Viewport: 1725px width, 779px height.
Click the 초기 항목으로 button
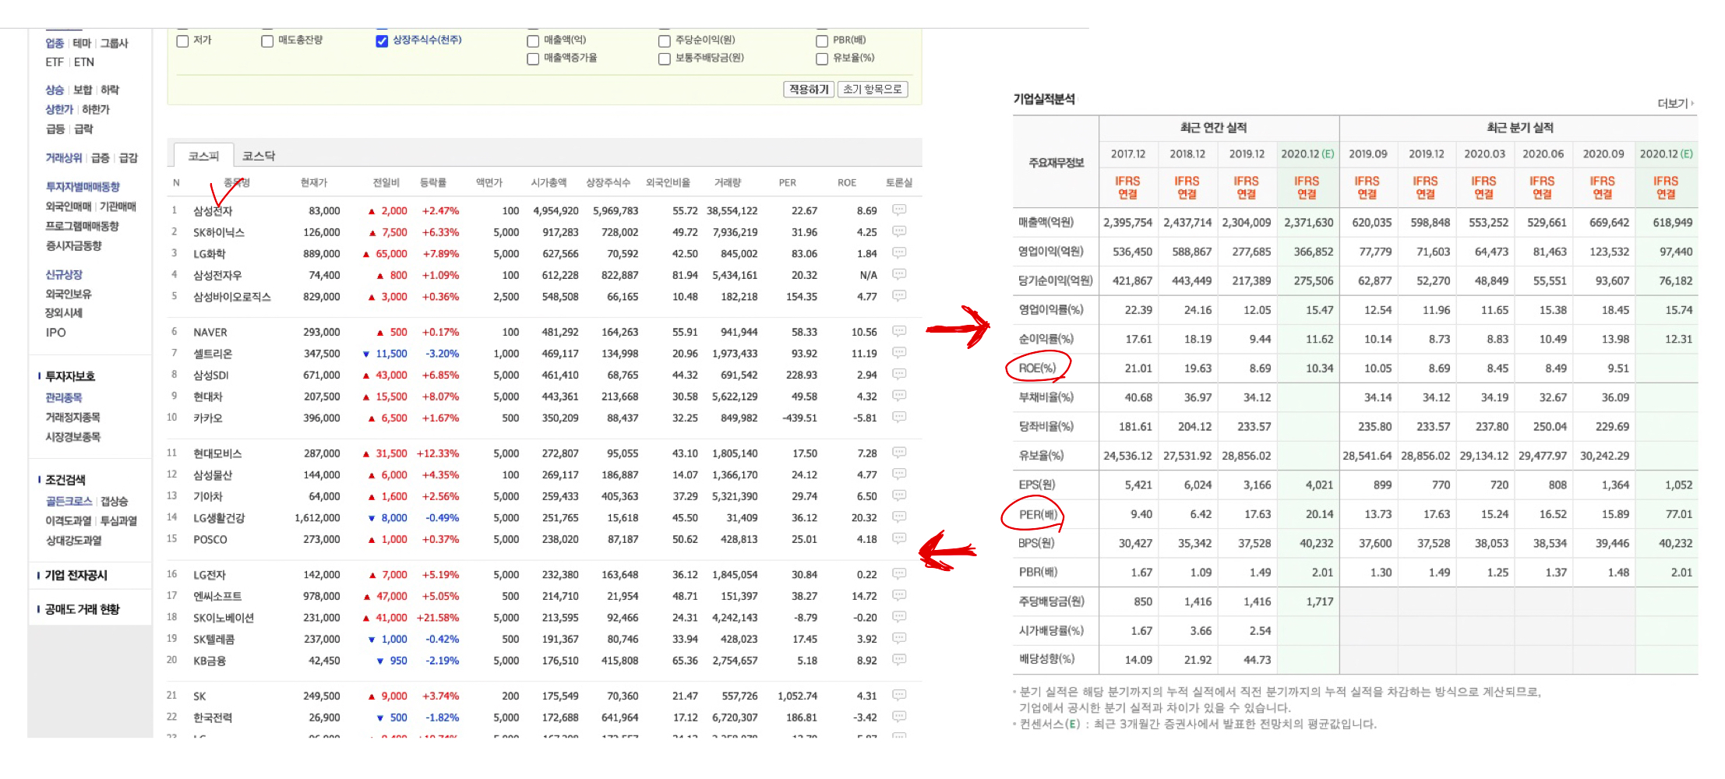pos(873,90)
